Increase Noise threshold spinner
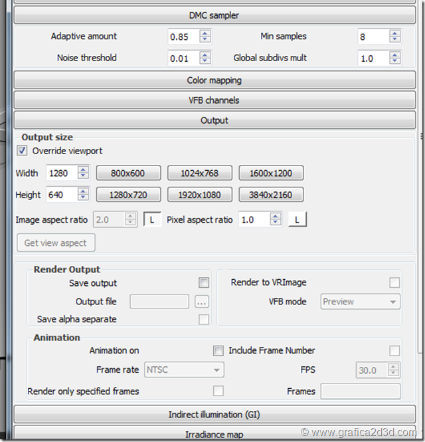 click(x=205, y=55)
